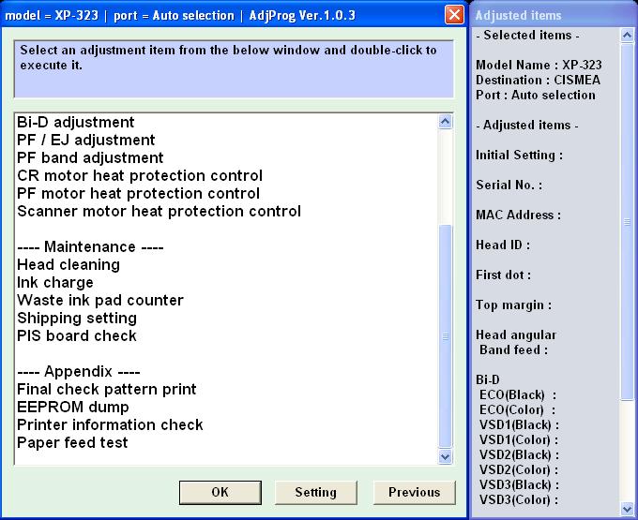Select Final check pattern print
This screenshot has width=638, height=520.
107,390
